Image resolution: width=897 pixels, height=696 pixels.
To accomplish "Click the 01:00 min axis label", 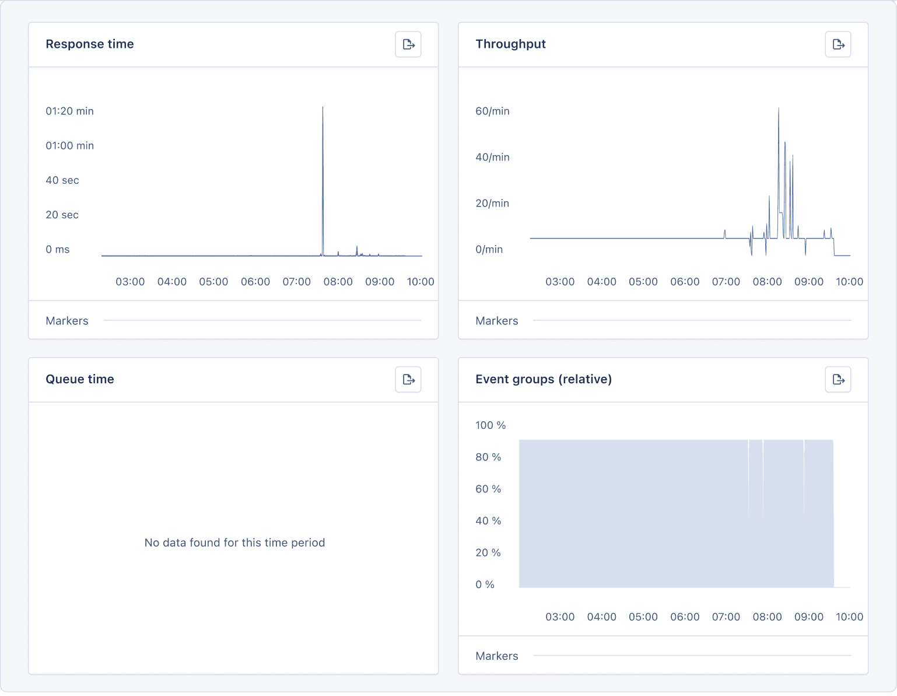I will [x=70, y=145].
